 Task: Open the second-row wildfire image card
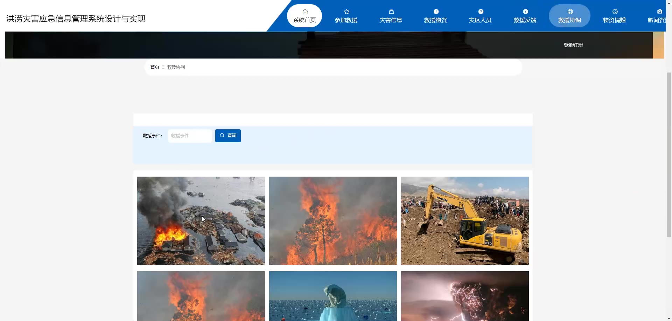tap(201, 296)
